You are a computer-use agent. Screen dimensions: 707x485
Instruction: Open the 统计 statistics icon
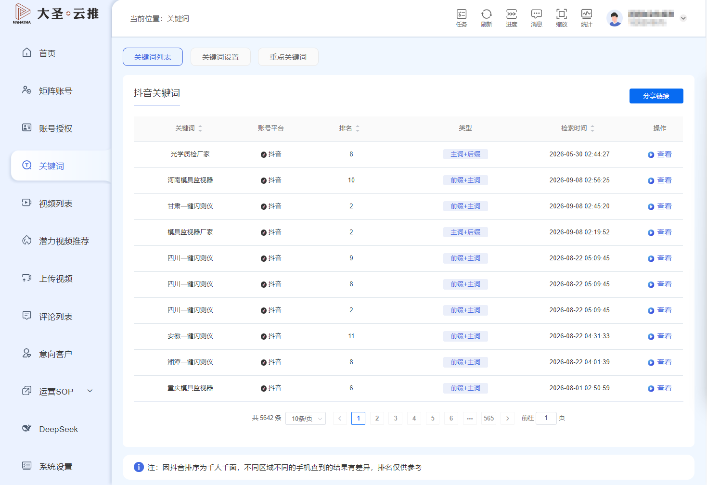(587, 18)
